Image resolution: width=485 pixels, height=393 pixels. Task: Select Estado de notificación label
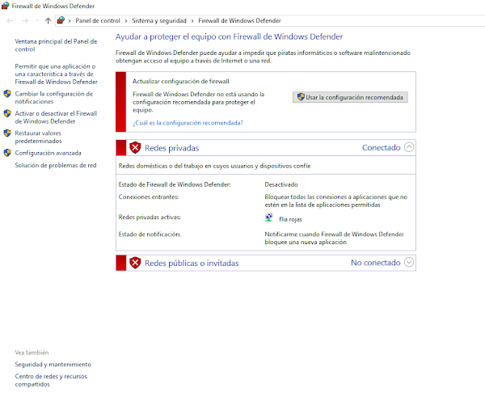(150, 235)
